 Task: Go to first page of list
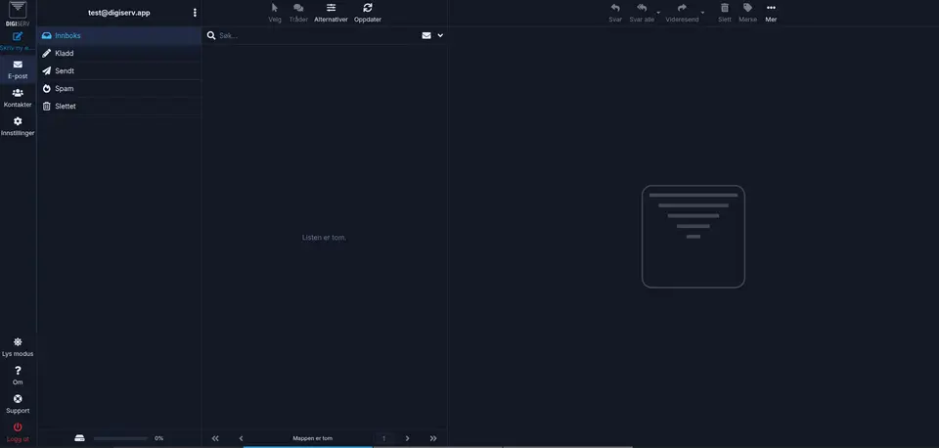pos(215,438)
